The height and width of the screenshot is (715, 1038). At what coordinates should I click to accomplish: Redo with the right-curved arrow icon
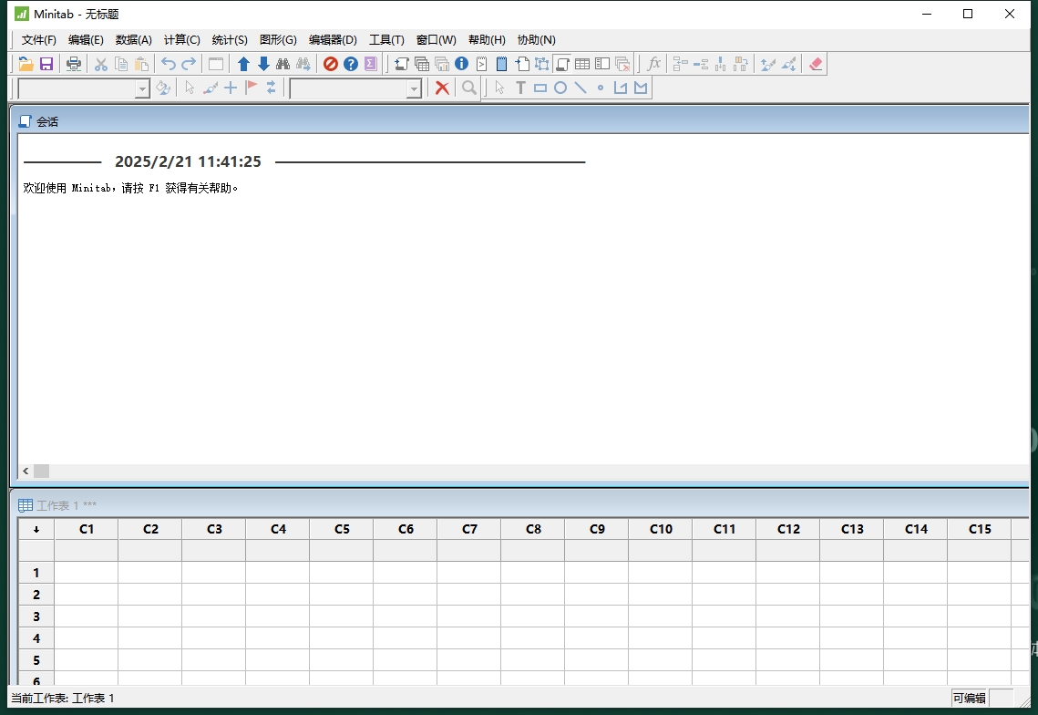(189, 64)
